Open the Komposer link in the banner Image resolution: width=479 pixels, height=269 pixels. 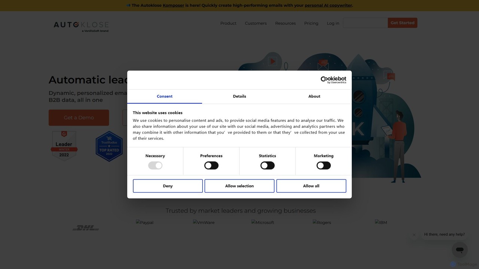(173, 5)
